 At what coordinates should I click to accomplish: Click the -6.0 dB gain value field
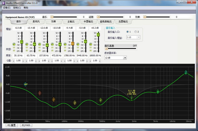(x=18, y=28)
